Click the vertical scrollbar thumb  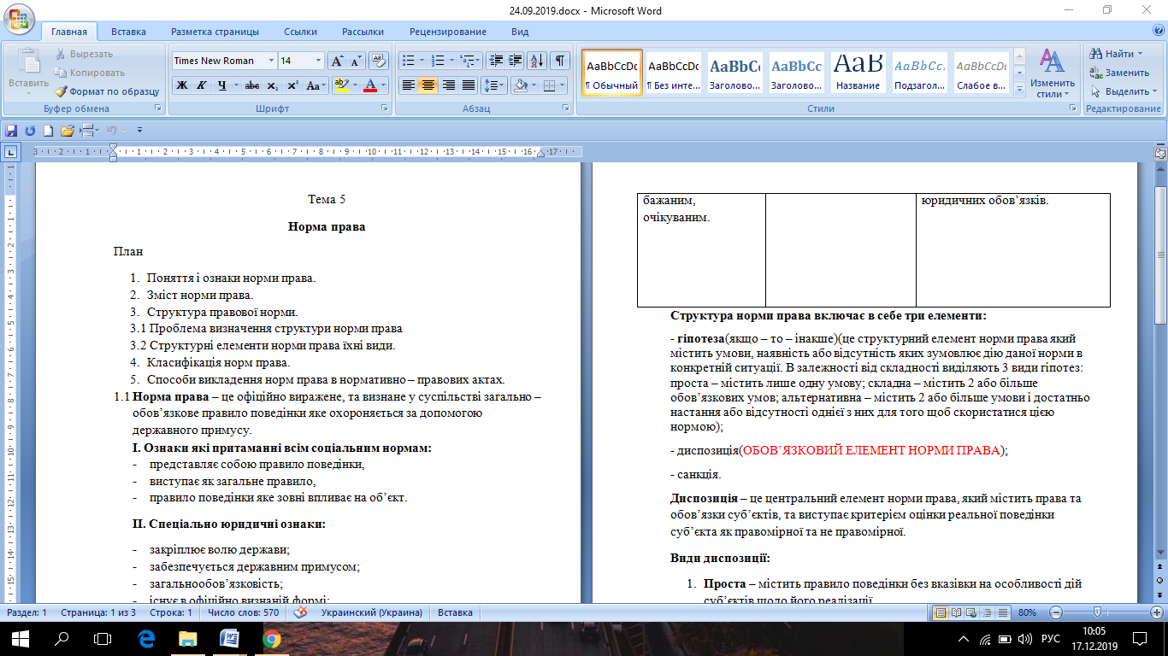pos(1160,256)
